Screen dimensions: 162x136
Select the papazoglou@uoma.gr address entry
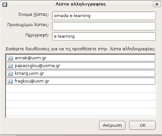coord(81,66)
